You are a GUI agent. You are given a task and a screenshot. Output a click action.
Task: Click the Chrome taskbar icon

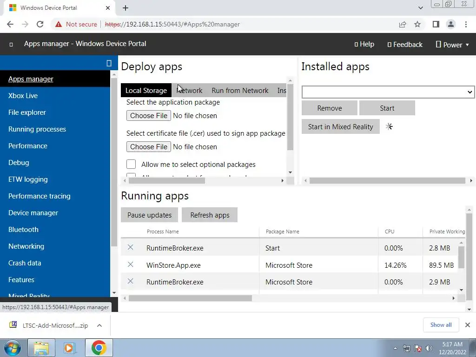[x=99, y=348]
